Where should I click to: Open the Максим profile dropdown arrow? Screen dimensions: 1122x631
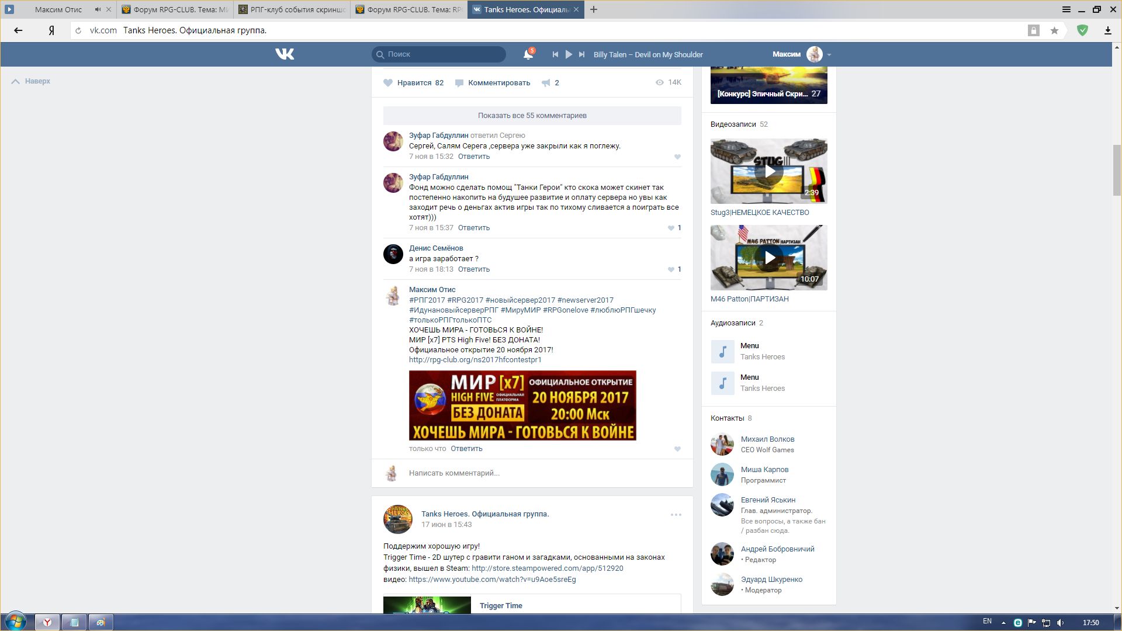pyautogui.click(x=829, y=55)
